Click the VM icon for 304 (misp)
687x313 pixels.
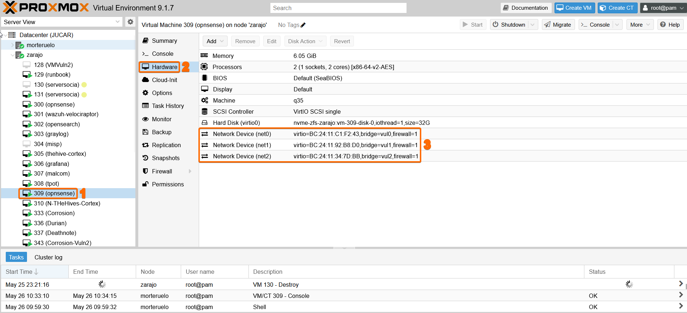pos(27,144)
